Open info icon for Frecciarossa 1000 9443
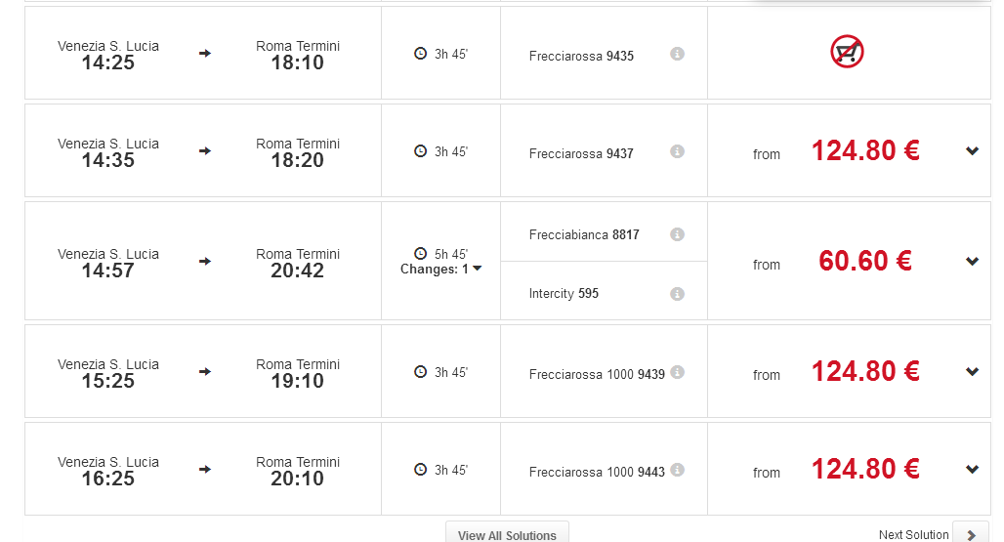 tap(677, 471)
